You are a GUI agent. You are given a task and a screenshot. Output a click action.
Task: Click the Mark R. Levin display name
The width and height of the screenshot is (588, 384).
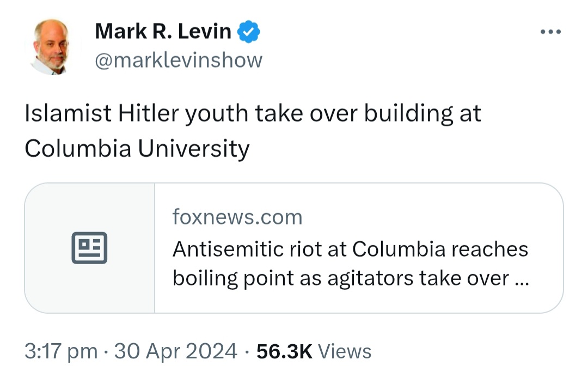(x=163, y=31)
